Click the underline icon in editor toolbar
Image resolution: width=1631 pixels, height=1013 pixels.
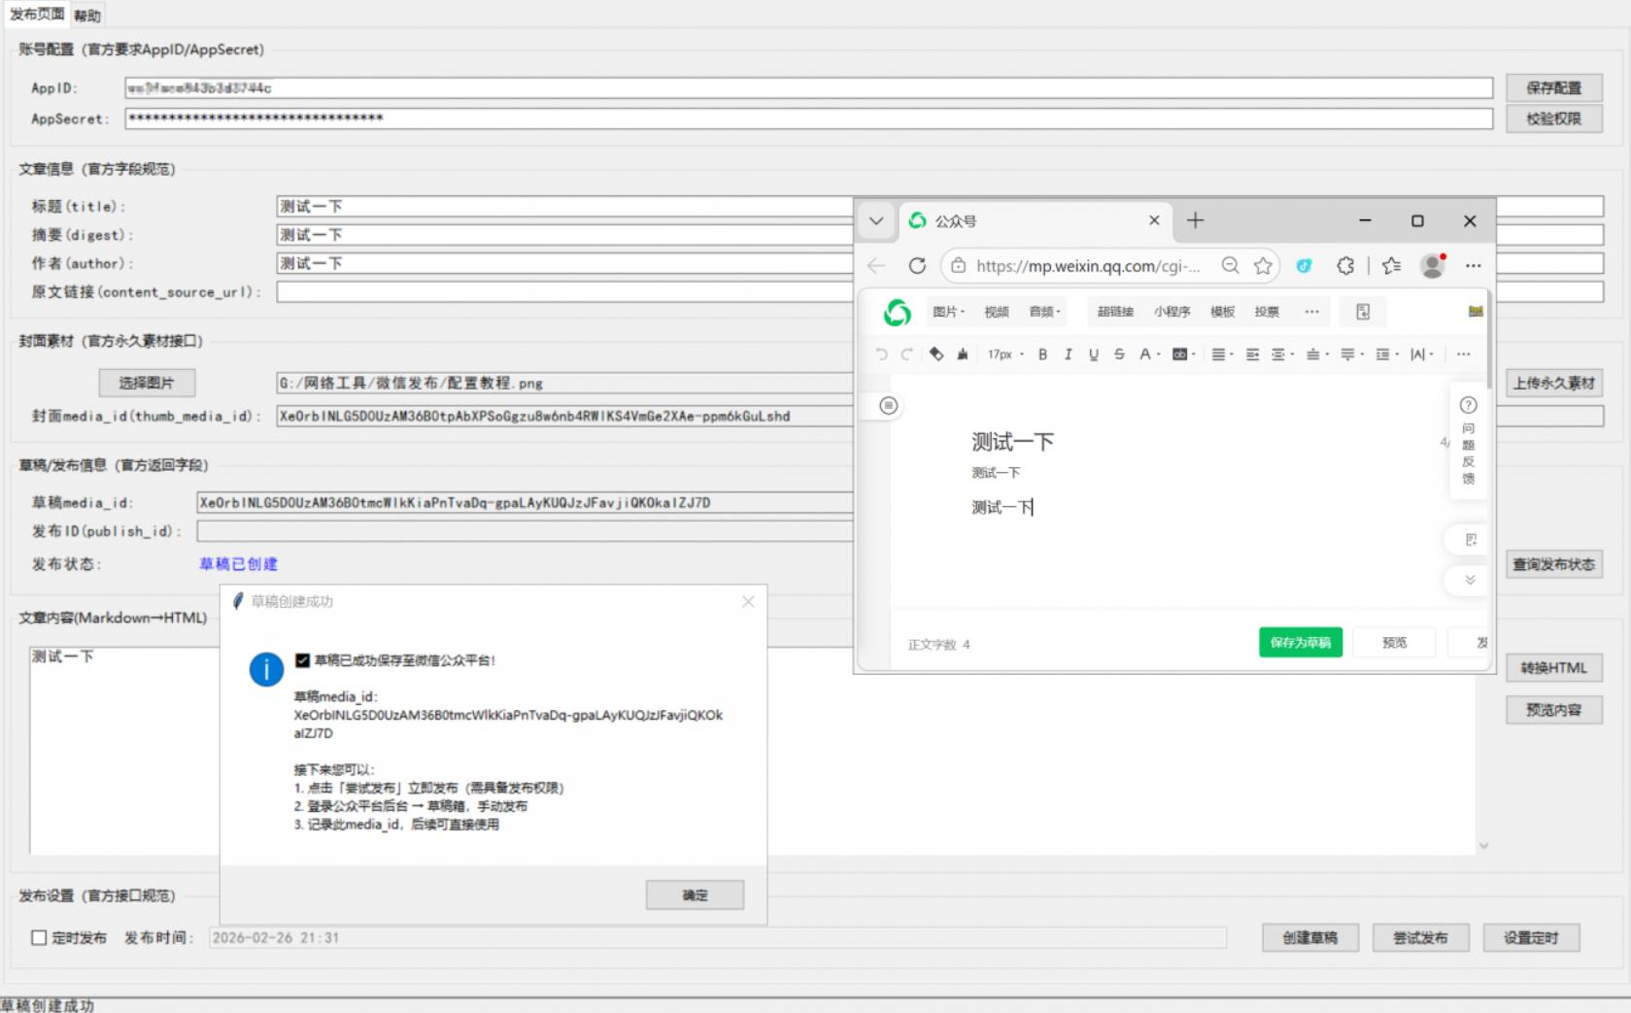tap(1094, 355)
